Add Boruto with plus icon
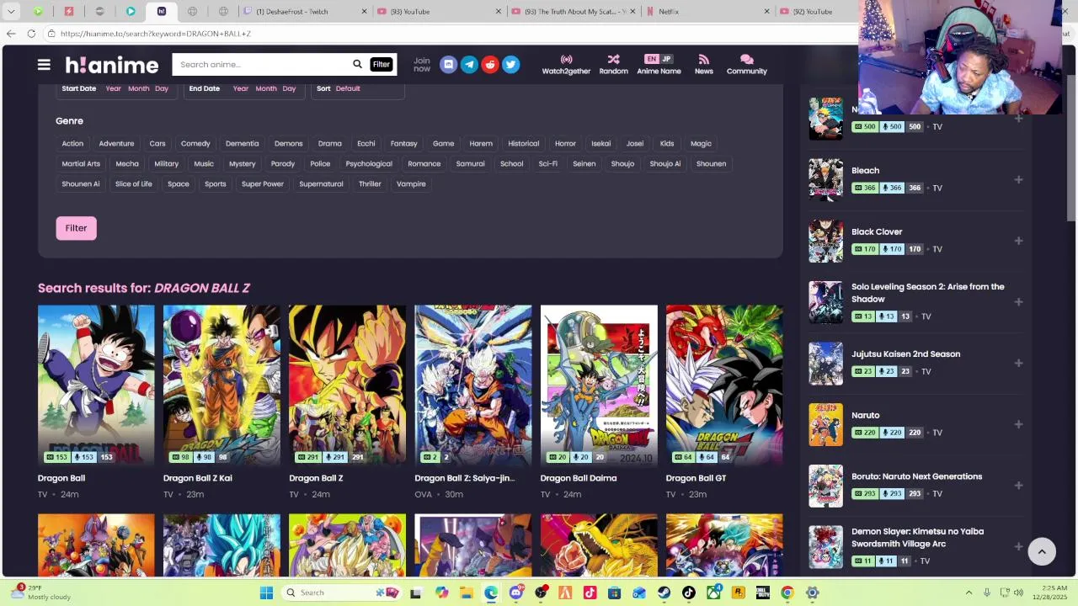The image size is (1078, 606). click(1018, 485)
